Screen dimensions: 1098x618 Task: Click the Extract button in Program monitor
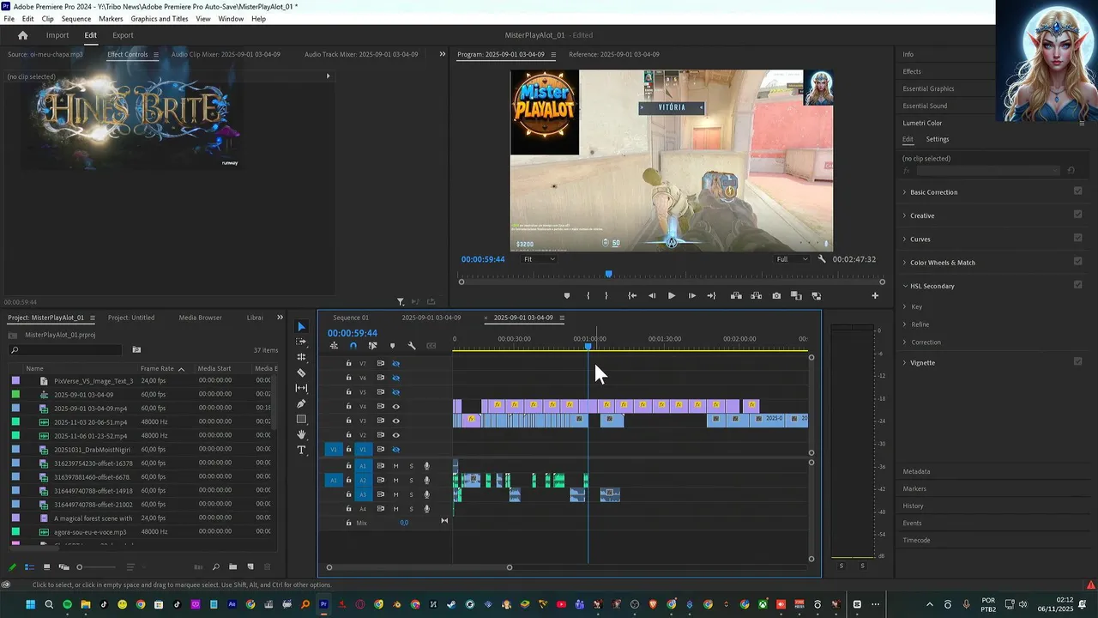click(756, 295)
